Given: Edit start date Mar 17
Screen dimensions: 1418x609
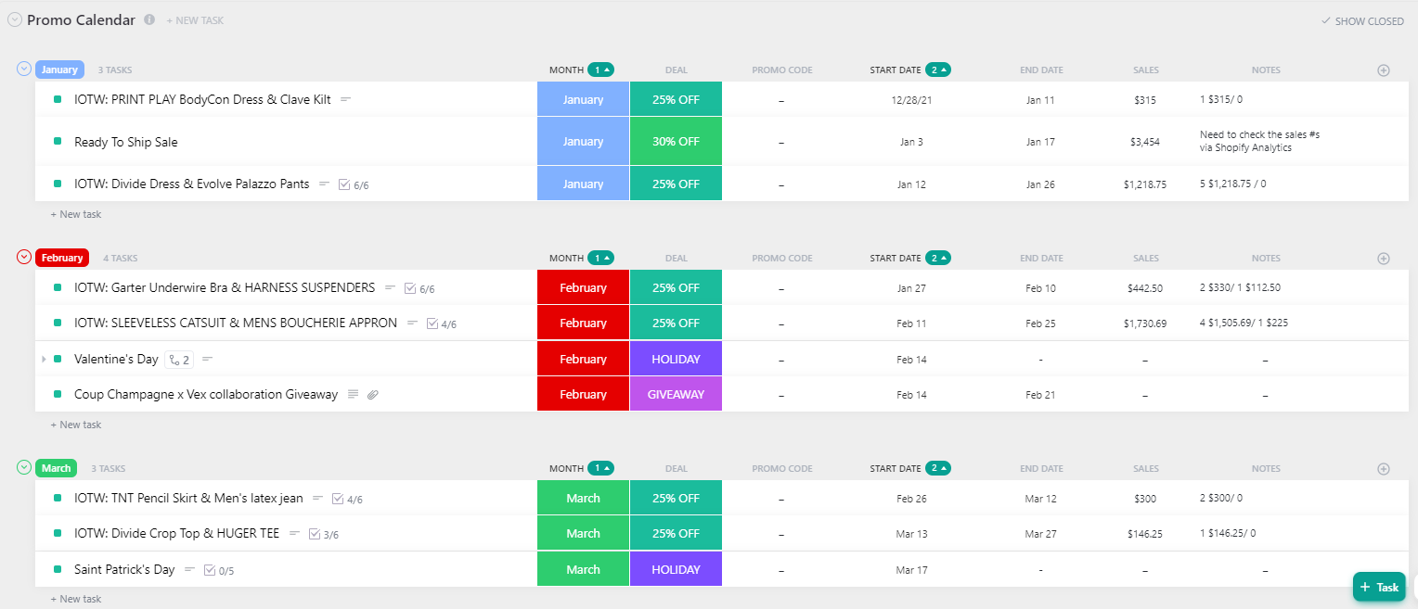Looking at the screenshot, I should [910, 570].
